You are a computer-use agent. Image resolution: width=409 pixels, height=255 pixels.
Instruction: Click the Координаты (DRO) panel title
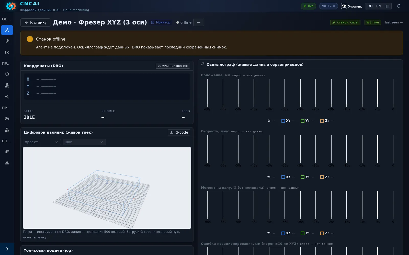coord(43,66)
